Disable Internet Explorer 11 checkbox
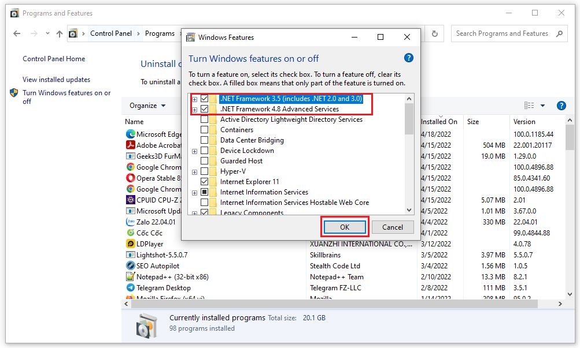Image resolution: width=580 pixels, height=348 pixels. [205, 181]
